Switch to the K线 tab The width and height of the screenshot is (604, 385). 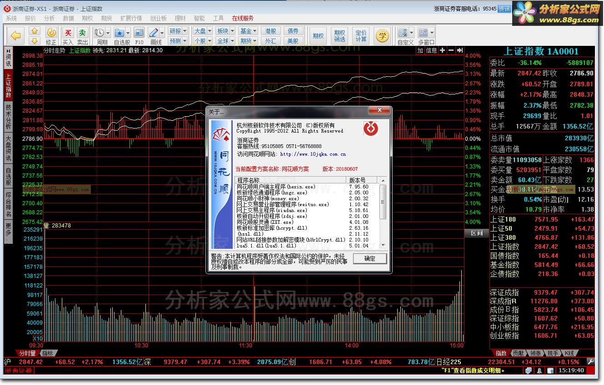pos(569,353)
